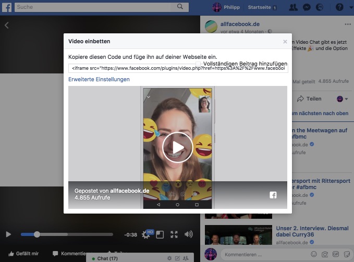This screenshot has height=262, width=354.
Task: Enter fullscreen video mode
Action: 174,234
